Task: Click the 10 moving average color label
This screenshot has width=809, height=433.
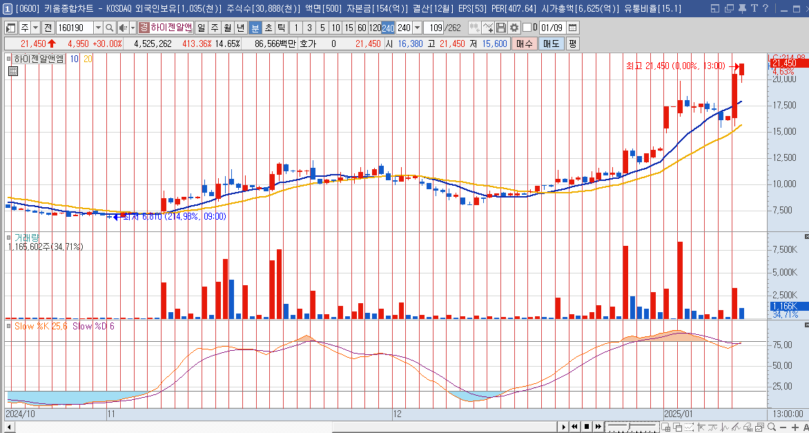Action: click(75, 59)
